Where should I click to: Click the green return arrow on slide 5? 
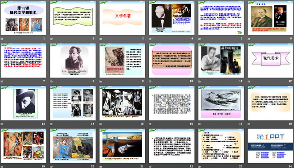click(240, 33)
